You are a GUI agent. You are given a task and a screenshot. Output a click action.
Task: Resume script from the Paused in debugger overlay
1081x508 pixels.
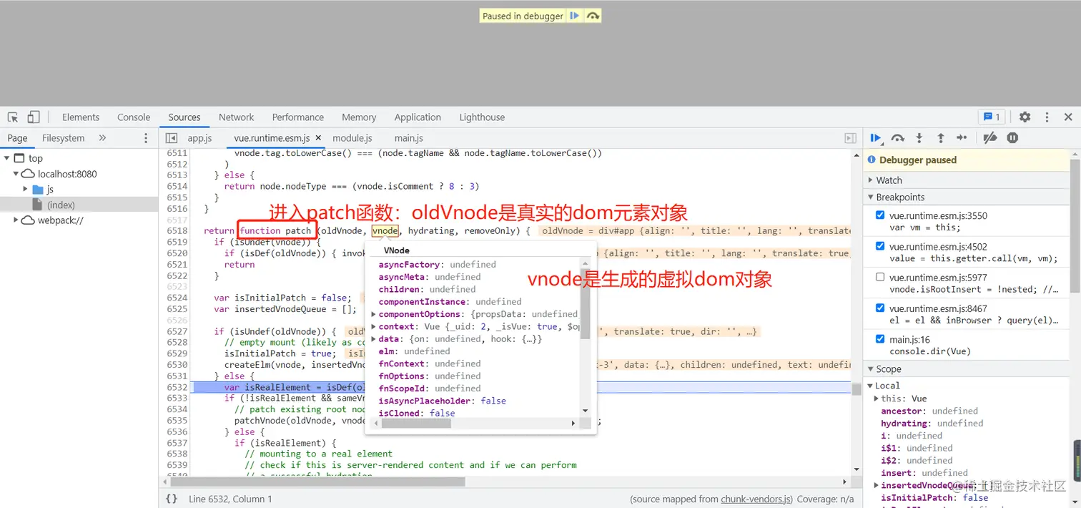click(574, 16)
